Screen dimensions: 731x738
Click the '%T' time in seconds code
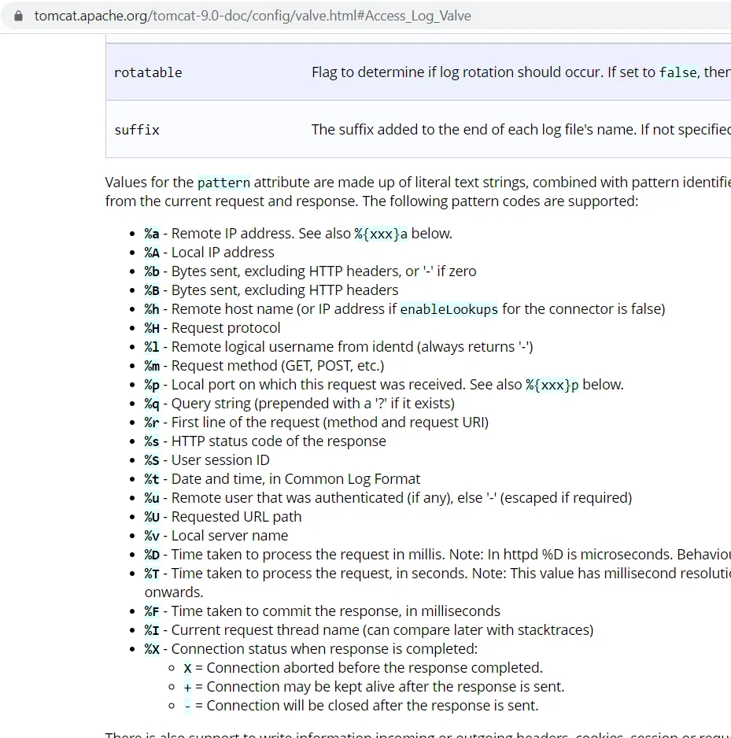click(x=152, y=574)
